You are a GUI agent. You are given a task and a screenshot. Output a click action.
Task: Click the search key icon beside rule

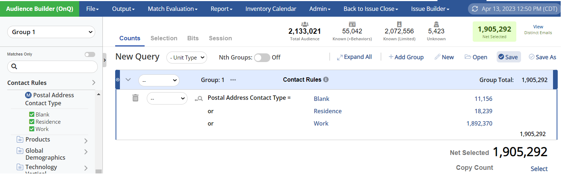point(198,98)
